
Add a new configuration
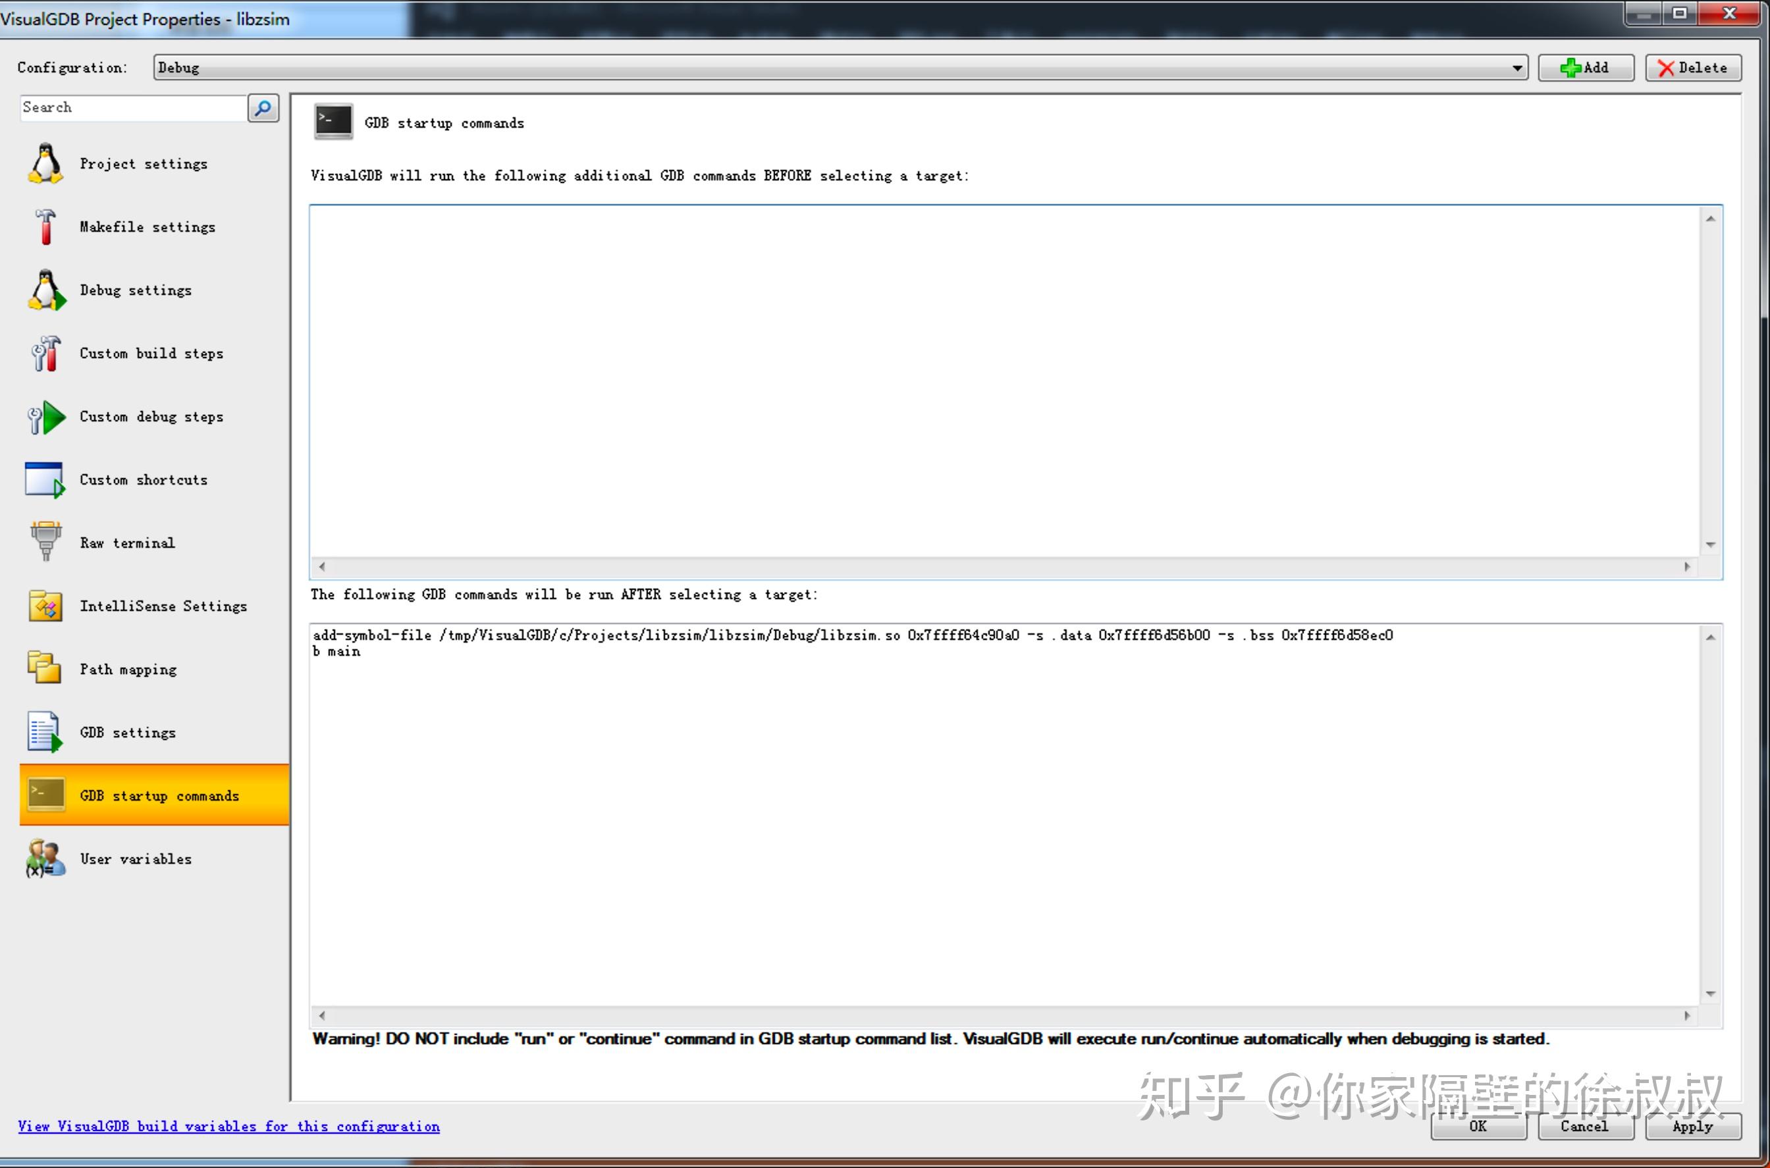tap(1585, 68)
